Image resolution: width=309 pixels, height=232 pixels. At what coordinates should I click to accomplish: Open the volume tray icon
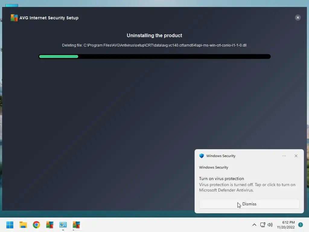[270, 225]
